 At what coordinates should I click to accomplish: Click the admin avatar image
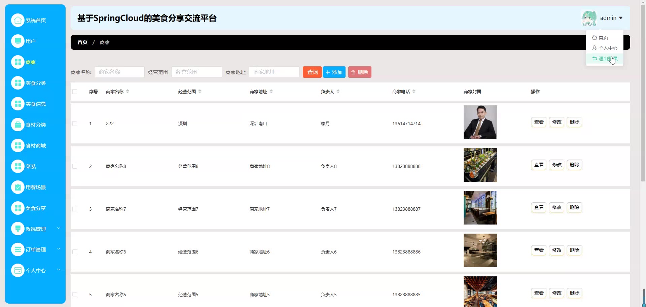(x=589, y=18)
